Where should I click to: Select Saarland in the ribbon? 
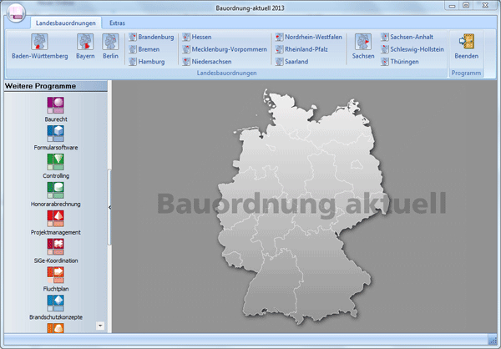(291, 61)
